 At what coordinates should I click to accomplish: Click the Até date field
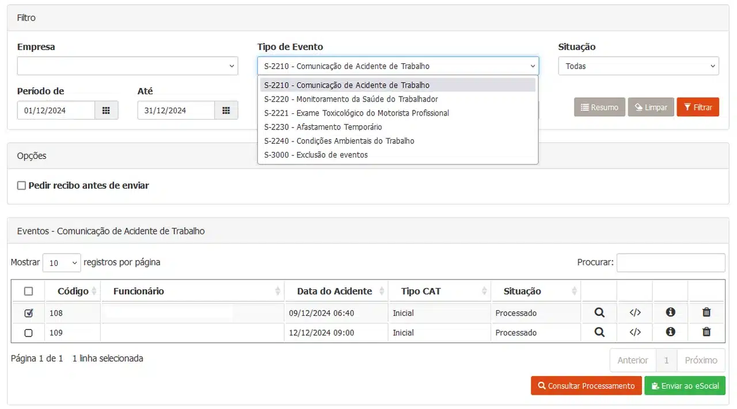176,110
